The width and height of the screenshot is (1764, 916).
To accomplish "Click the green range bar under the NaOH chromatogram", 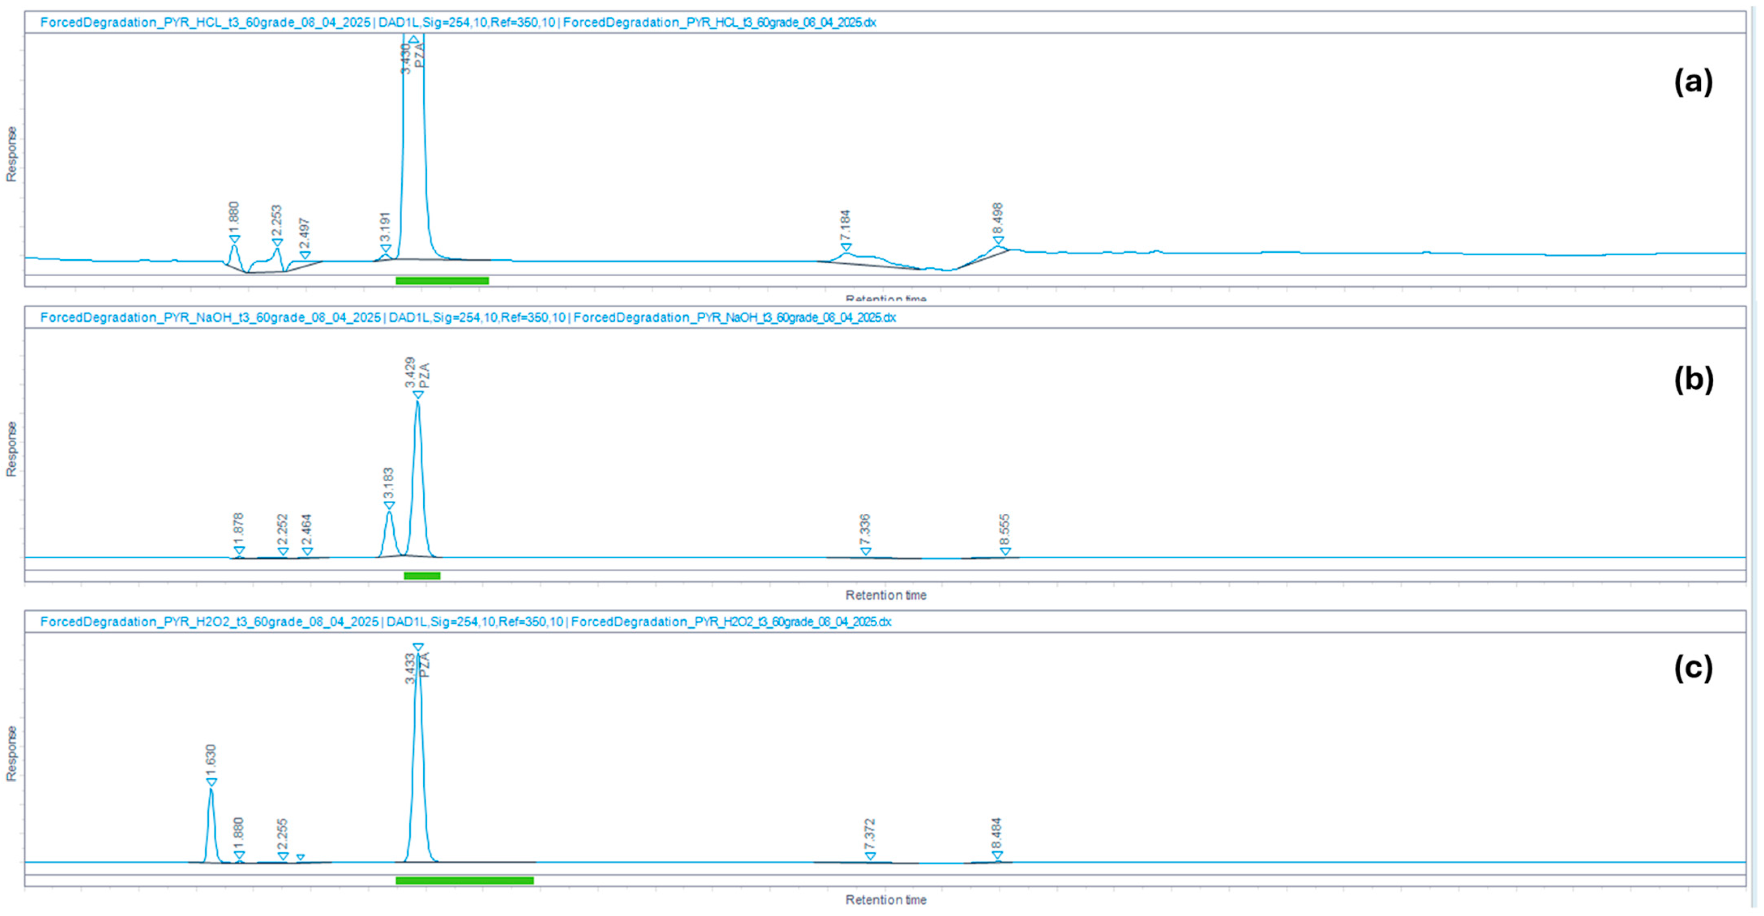I will [x=422, y=576].
